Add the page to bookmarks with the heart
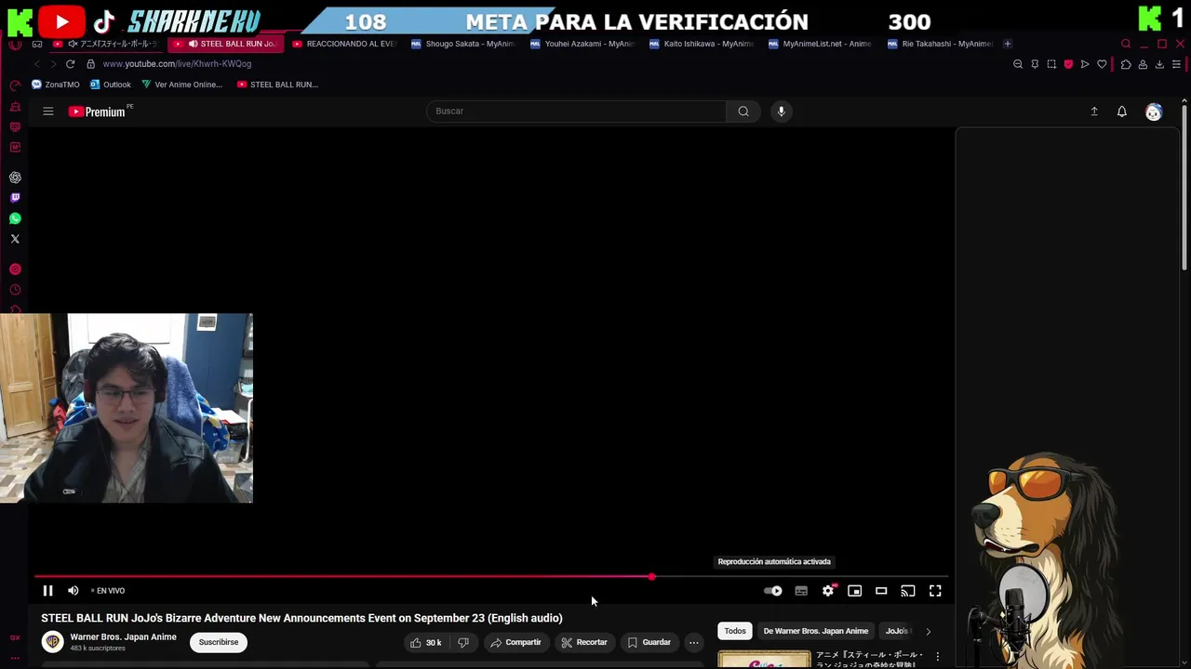The width and height of the screenshot is (1191, 669). click(1102, 64)
